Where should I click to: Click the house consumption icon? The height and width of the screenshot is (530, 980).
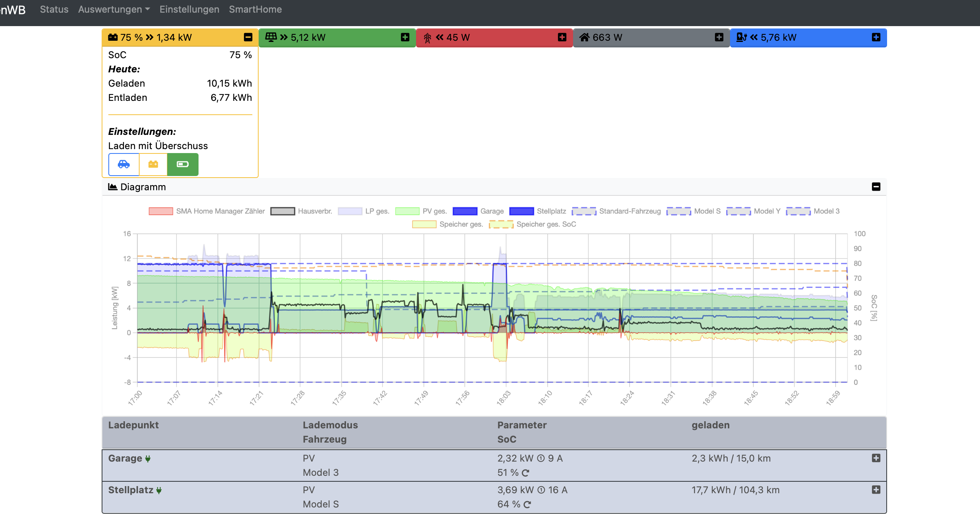tap(584, 38)
